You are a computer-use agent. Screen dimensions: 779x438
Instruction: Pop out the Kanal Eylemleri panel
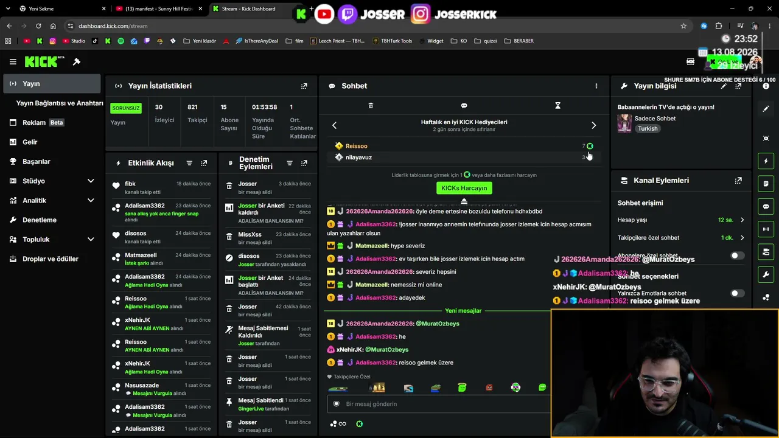738,180
